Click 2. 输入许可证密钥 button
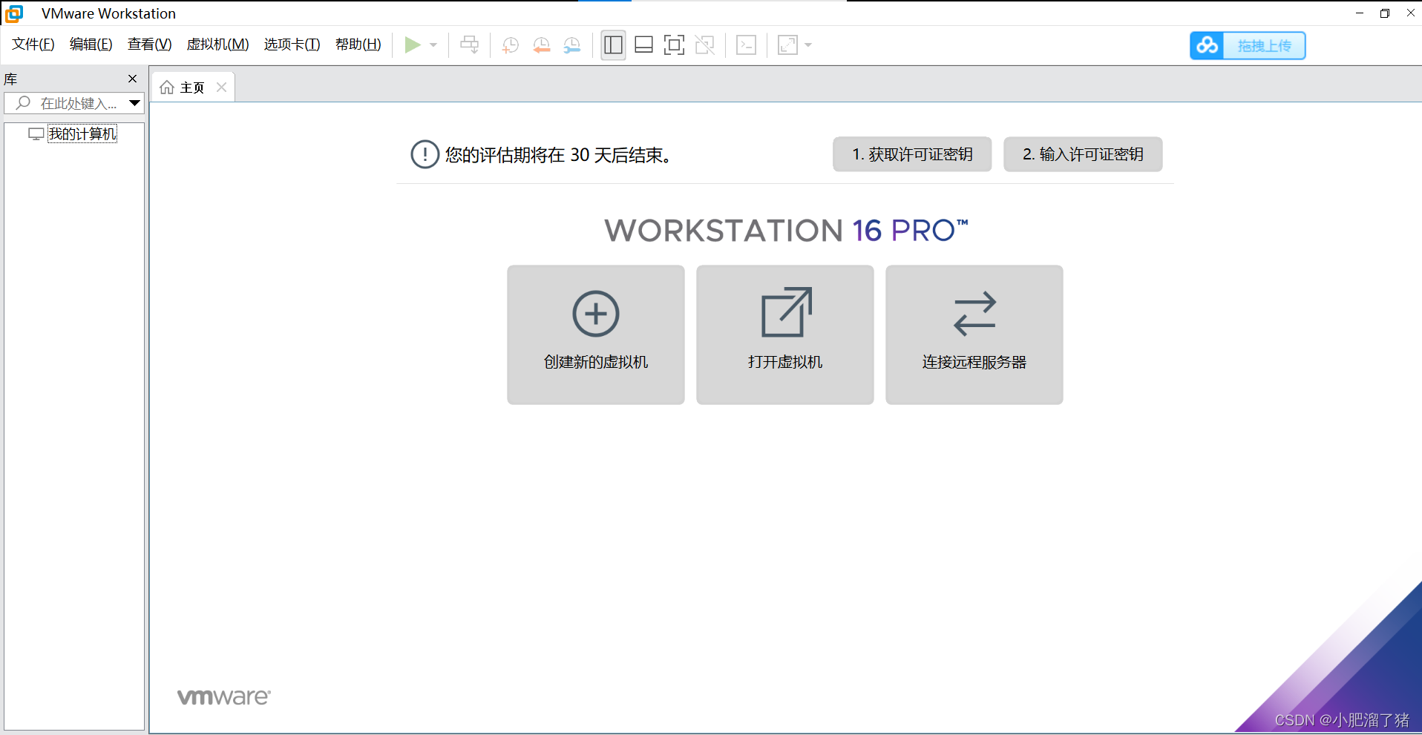This screenshot has width=1422, height=735. coord(1082,154)
